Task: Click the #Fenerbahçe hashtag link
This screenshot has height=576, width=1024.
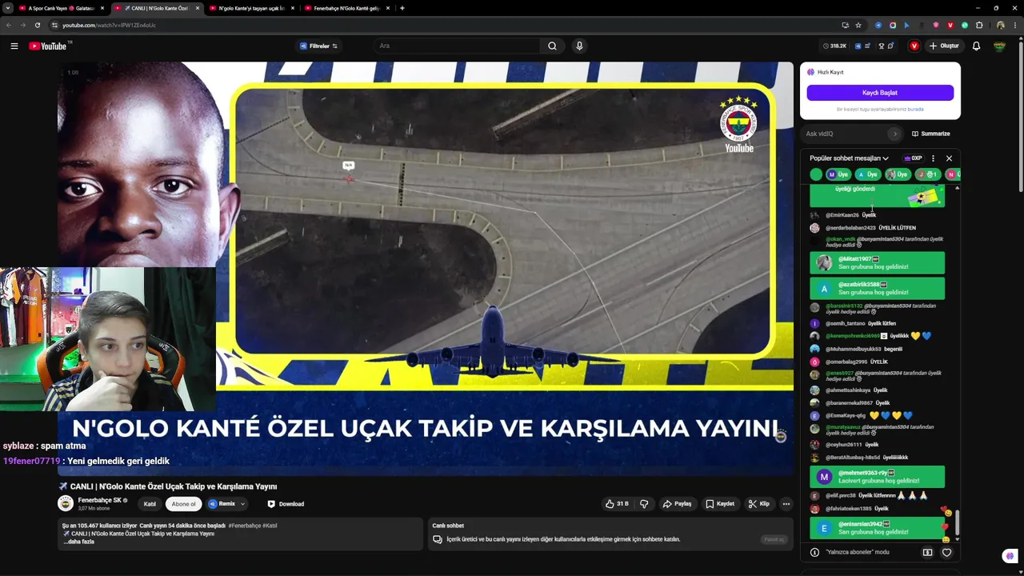Action: click(245, 526)
